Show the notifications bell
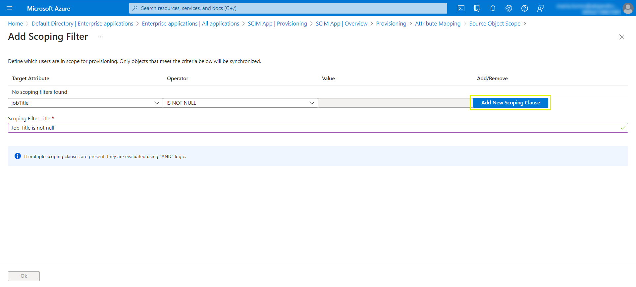The height and width of the screenshot is (287, 636). point(493,8)
